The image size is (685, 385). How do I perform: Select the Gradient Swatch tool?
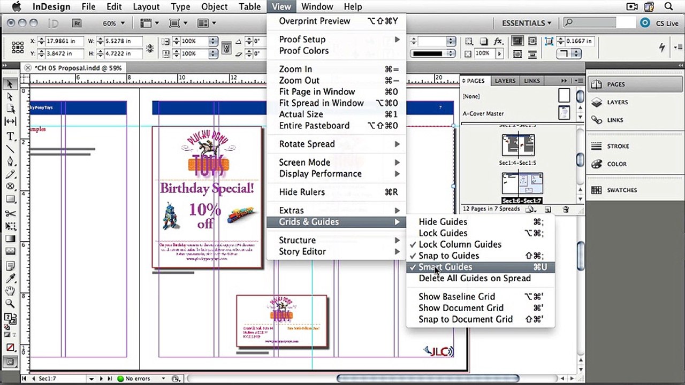click(x=10, y=239)
